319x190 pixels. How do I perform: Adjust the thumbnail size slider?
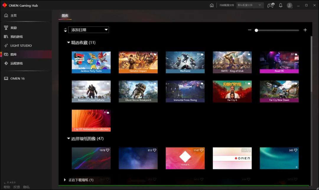point(256,30)
